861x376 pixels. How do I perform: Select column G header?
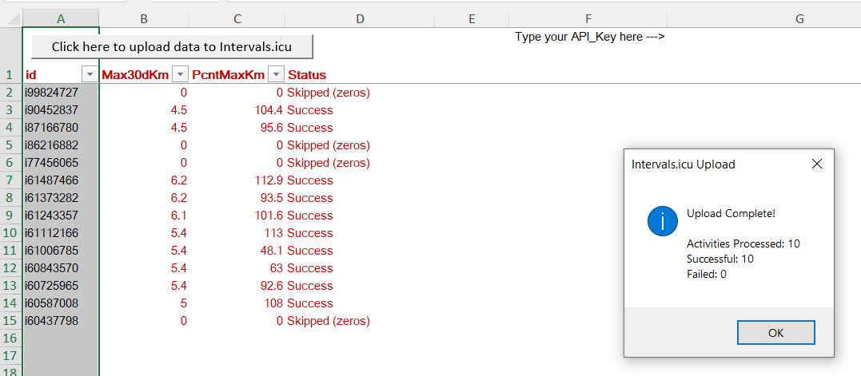click(799, 18)
